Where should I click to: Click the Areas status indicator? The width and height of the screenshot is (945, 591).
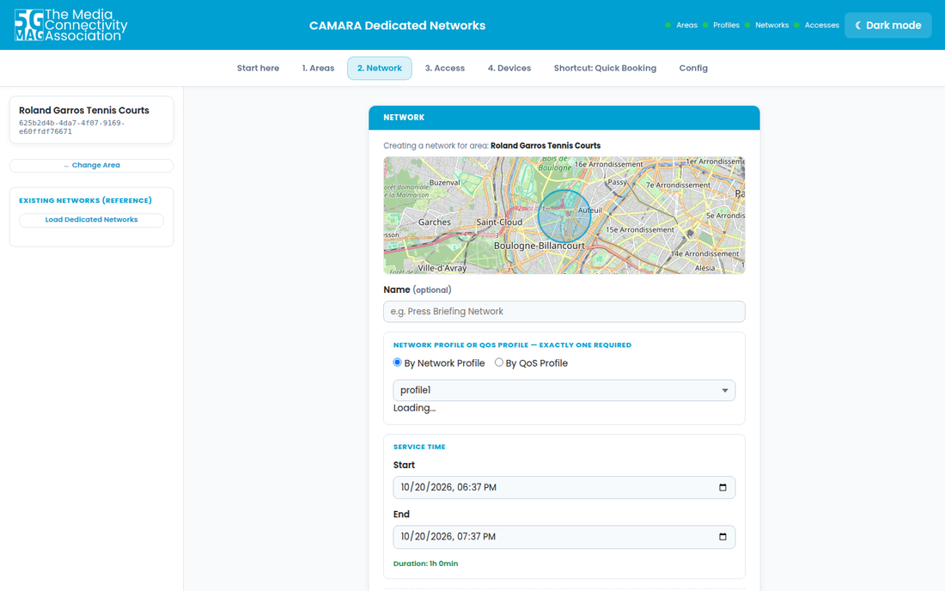[681, 25]
